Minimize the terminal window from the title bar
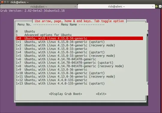The height and width of the screenshot is (113, 162). click(5, 2)
